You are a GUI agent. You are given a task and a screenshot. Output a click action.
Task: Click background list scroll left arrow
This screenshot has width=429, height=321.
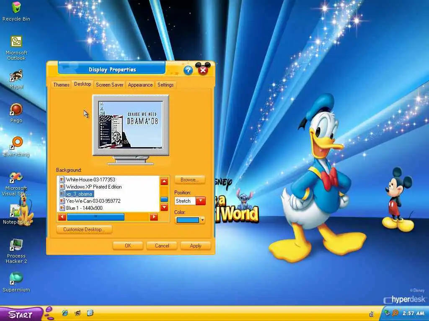(62, 217)
